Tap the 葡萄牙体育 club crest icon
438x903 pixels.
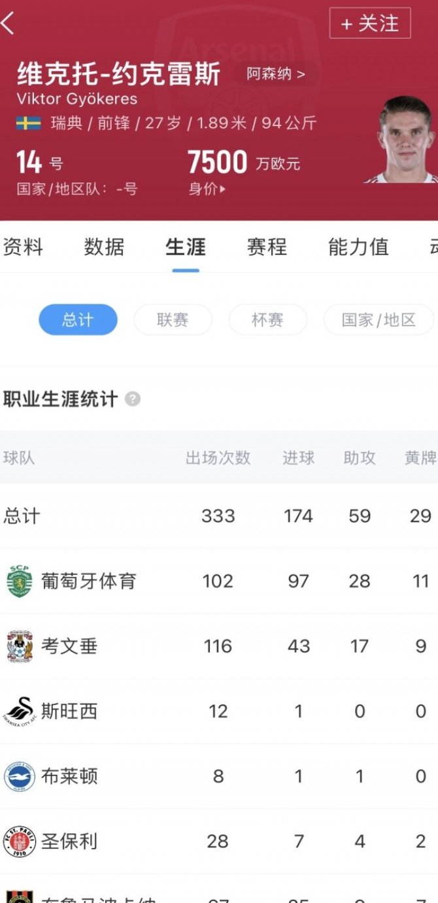tap(20, 581)
